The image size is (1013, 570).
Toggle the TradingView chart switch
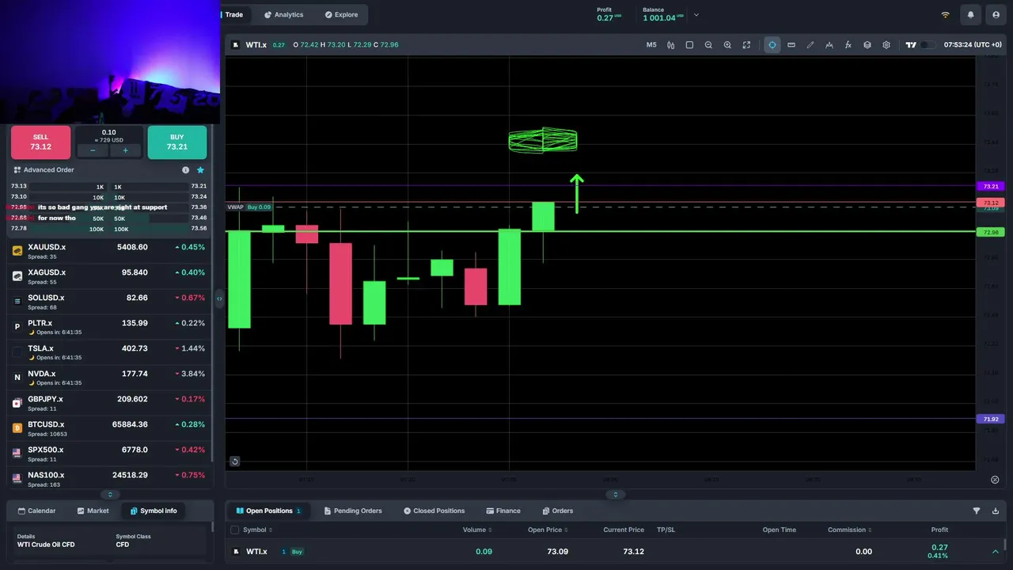[928, 45]
